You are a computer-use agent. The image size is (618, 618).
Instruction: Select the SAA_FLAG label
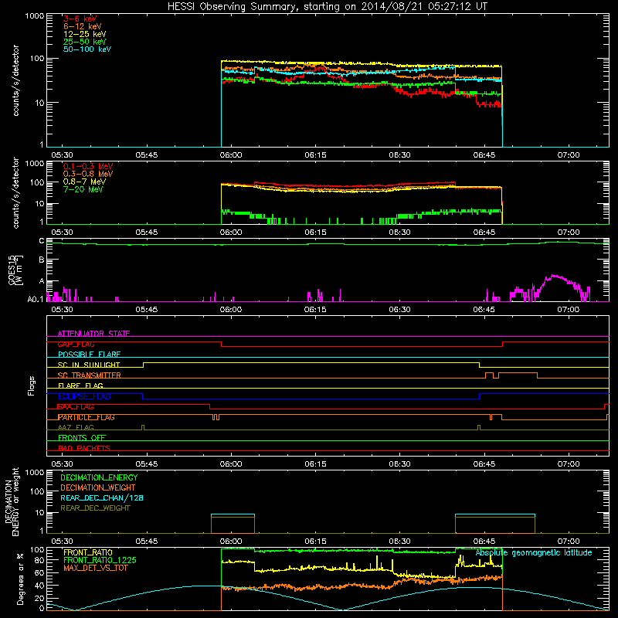76,407
